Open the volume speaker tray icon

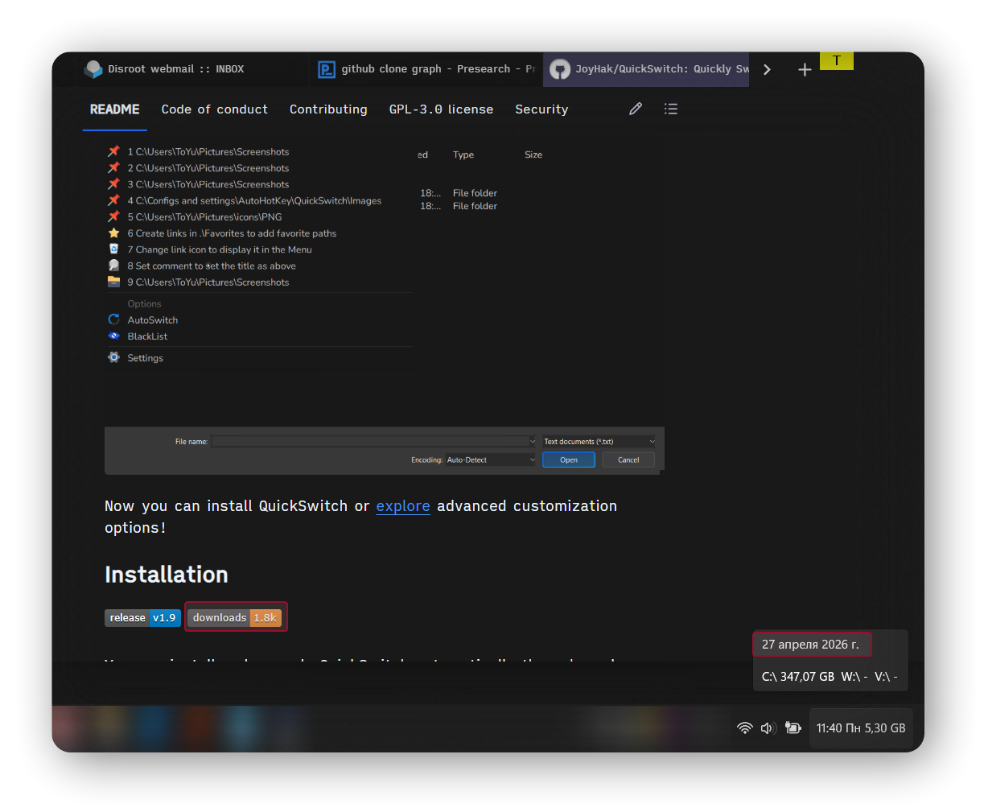tap(768, 728)
